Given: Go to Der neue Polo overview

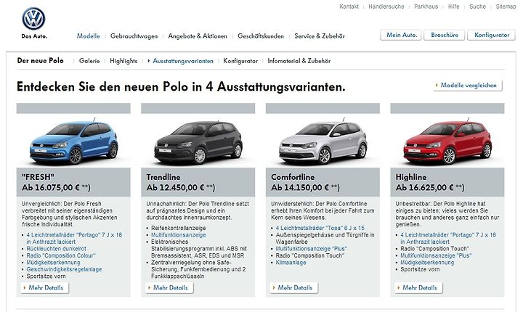Looking at the screenshot, I should pos(41,61).
